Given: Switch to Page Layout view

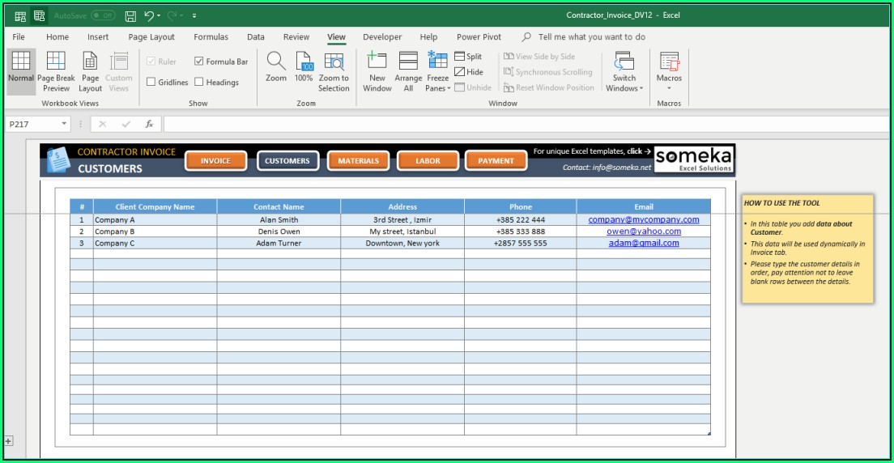Looking at the screenshot, I should (90, 62).
